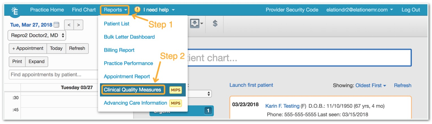Image resolution: width=432 pixels, height=124 pixels.
Task: Expand the I need help dropdown
Action: click(x=159, y=10)
